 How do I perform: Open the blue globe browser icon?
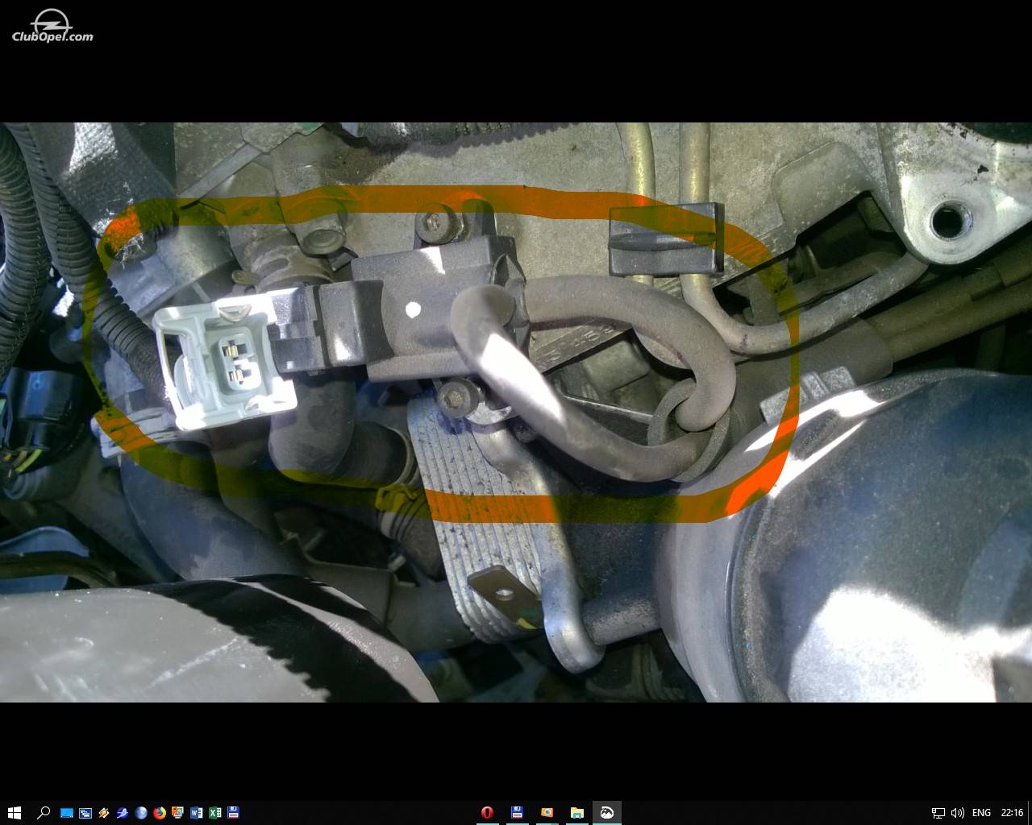[x=141, y=813]
